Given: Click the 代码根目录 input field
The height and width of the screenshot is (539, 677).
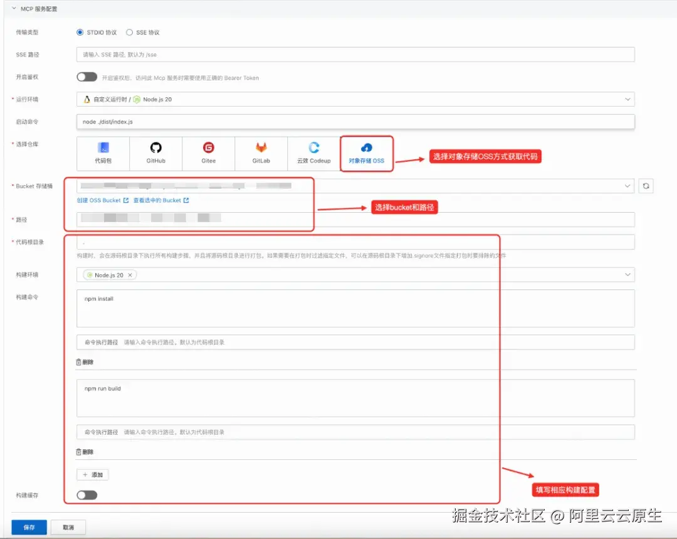Looking at the screenshot, I should [x=355, y=242].
